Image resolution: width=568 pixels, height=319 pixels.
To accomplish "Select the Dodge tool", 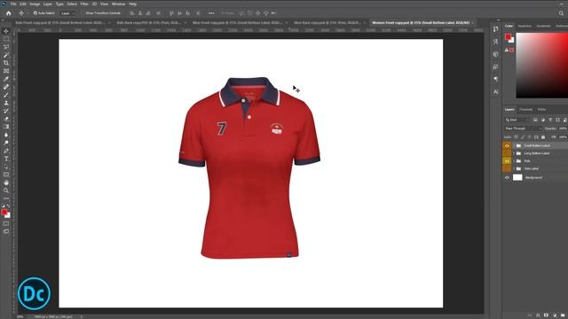I will (6, 143).
